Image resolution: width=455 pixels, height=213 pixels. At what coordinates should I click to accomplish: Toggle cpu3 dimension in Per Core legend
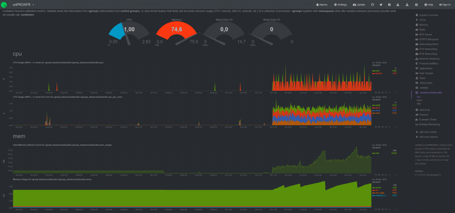pos(376,113)
